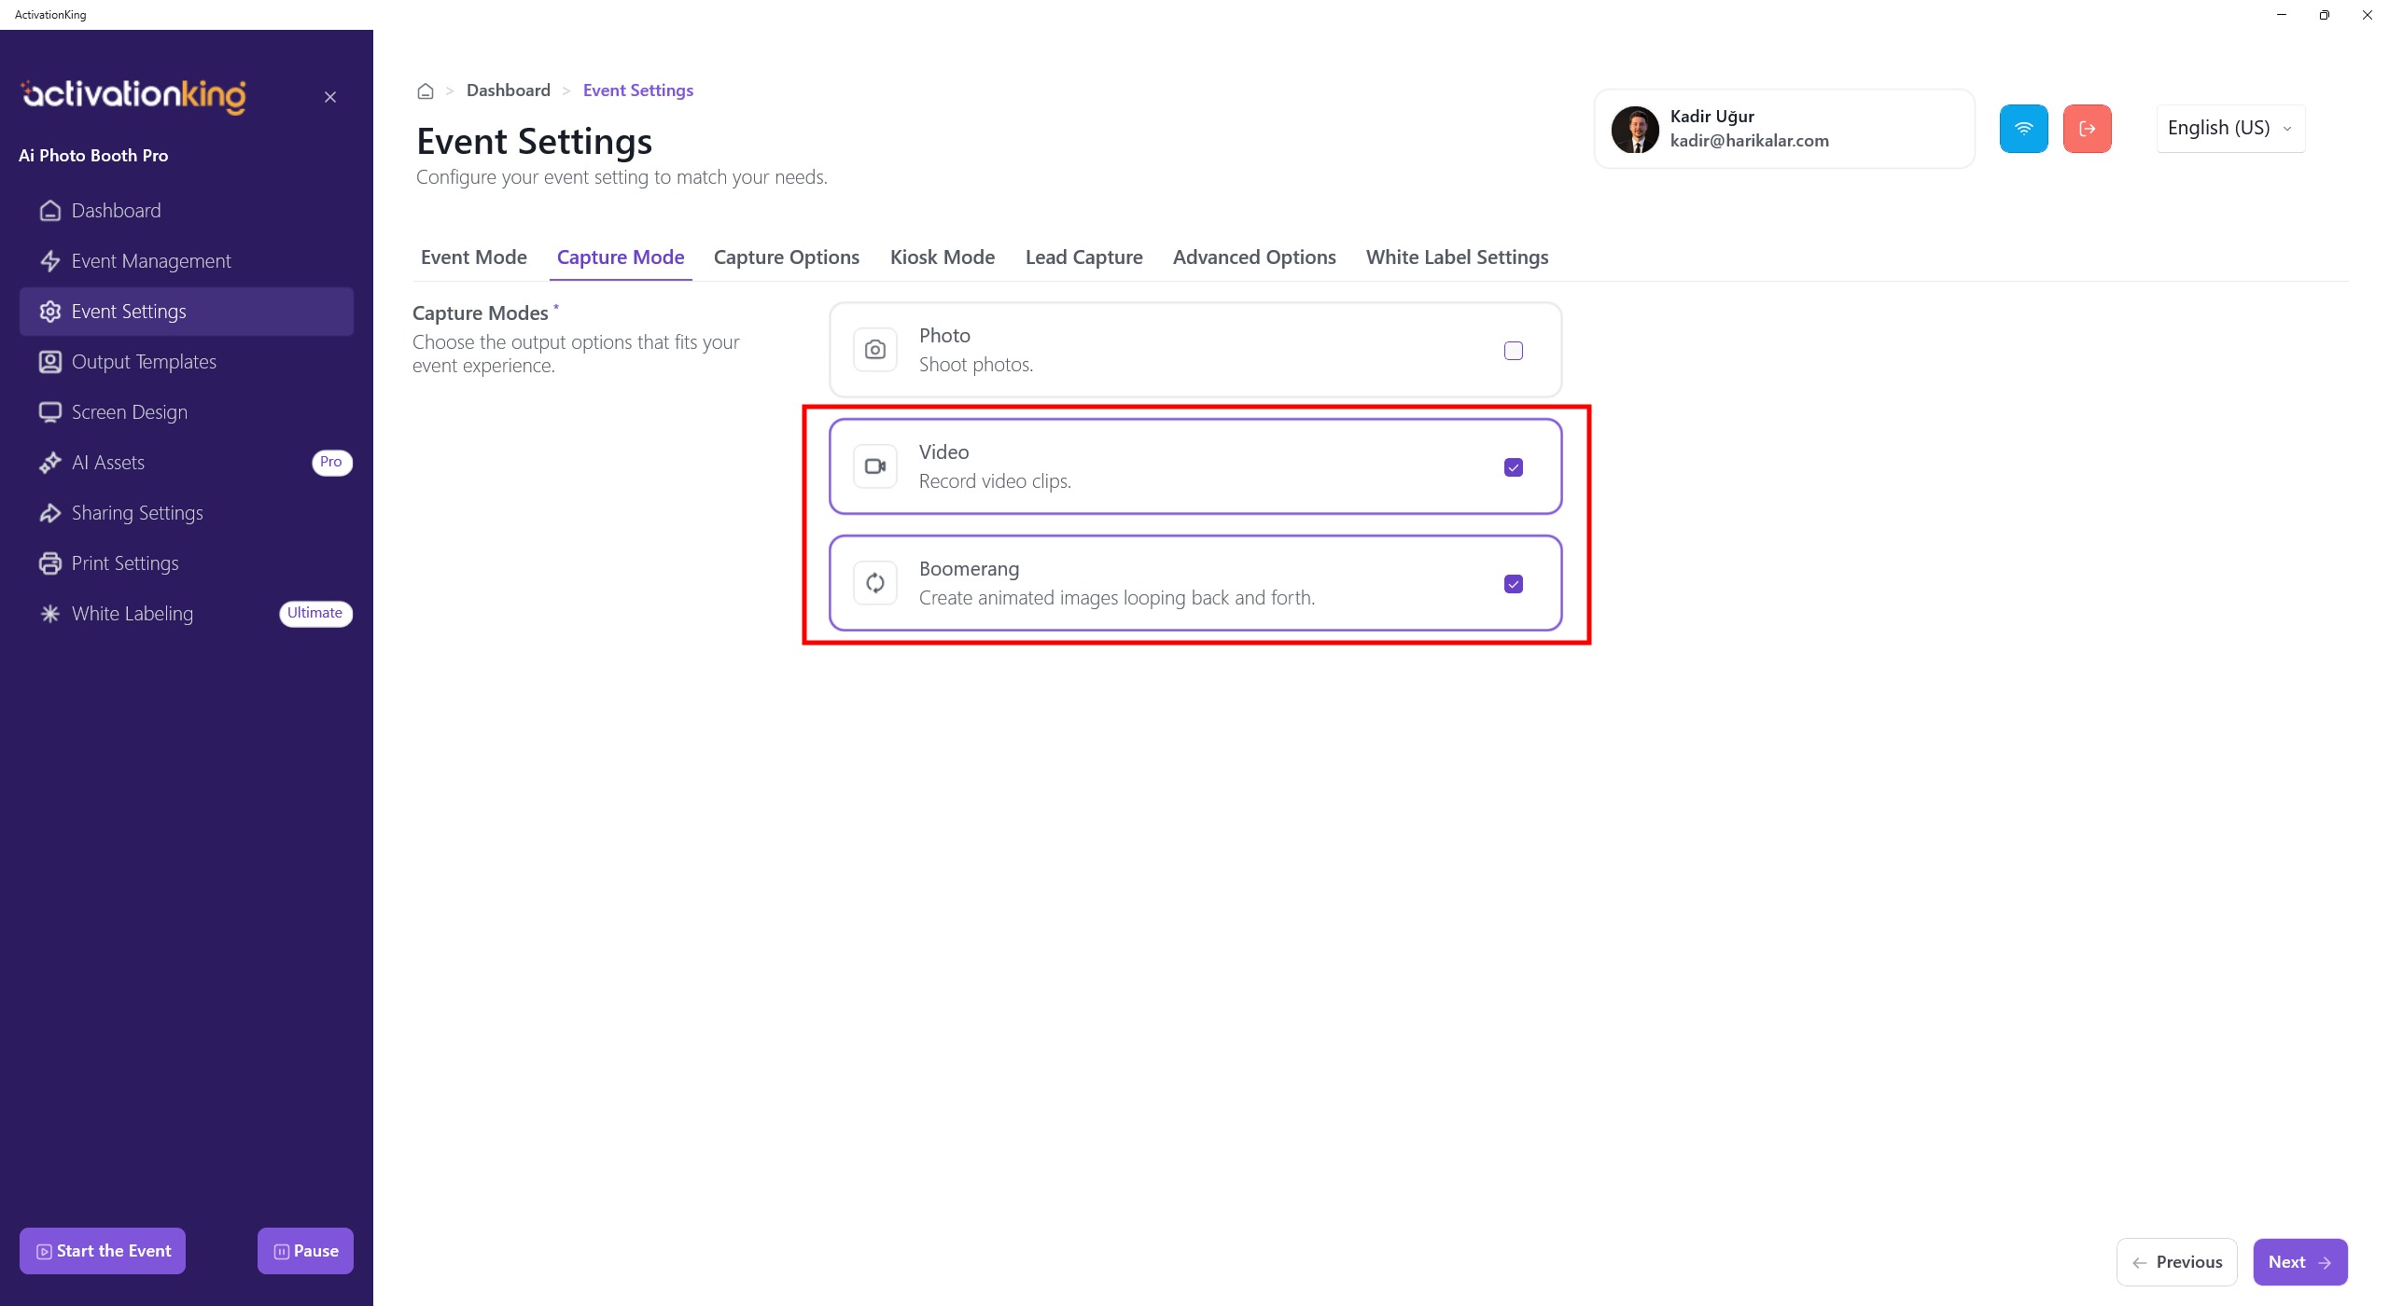Click the red logout icon button

point(2087,129)
